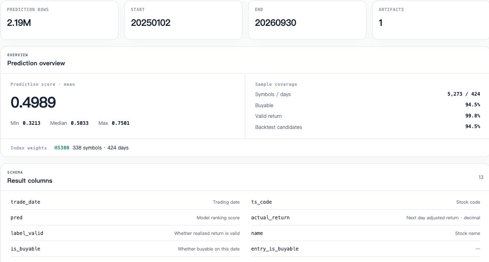Click the "Prediction score · mean" label
The image size is (489, 262).
(x=43, y=85)
